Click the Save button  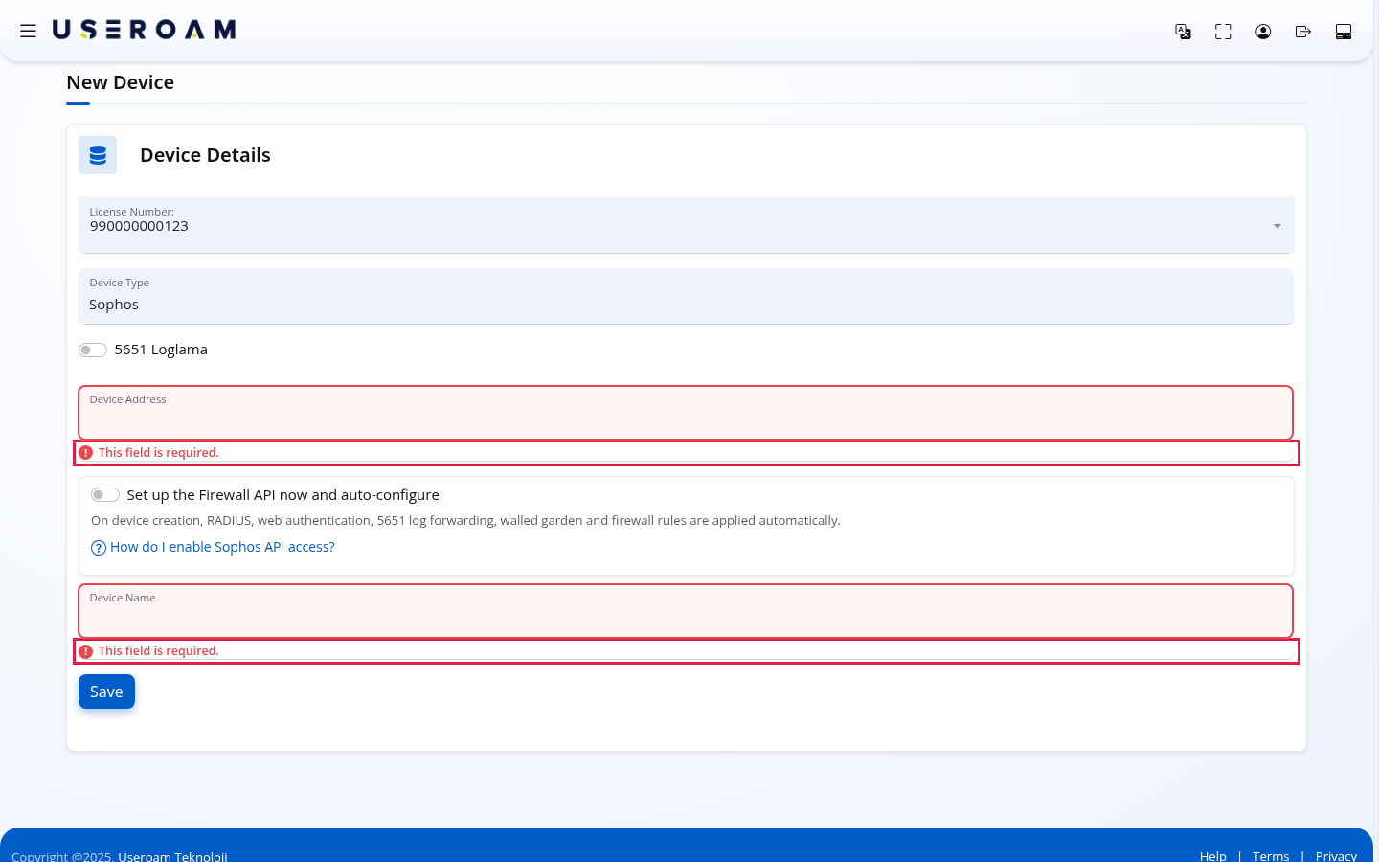[x=106, y=692]
